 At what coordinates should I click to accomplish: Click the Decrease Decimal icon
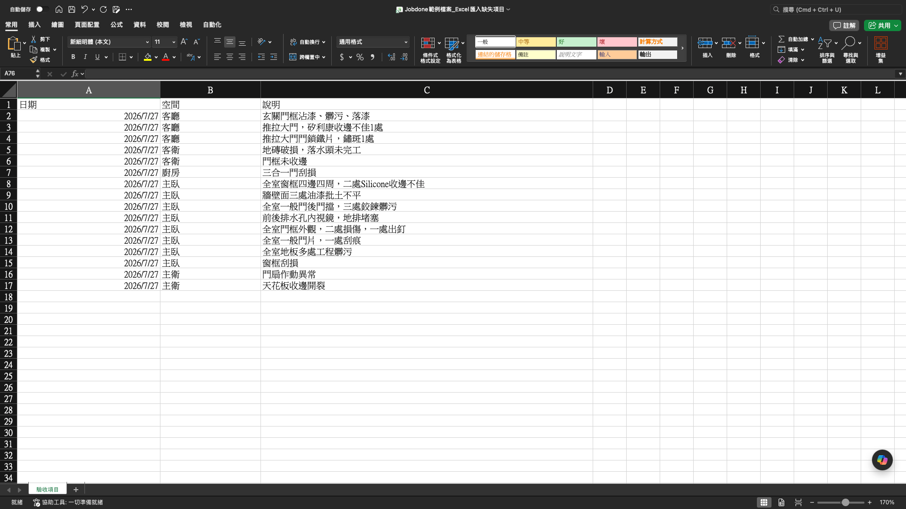404,57
